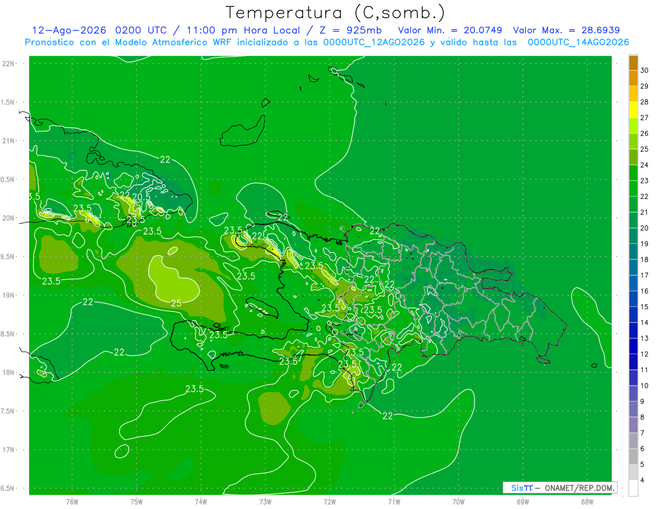Click the dark orange legend swatch above 30
The width and height of the screenshot is (659, 509).
(633, 63)
